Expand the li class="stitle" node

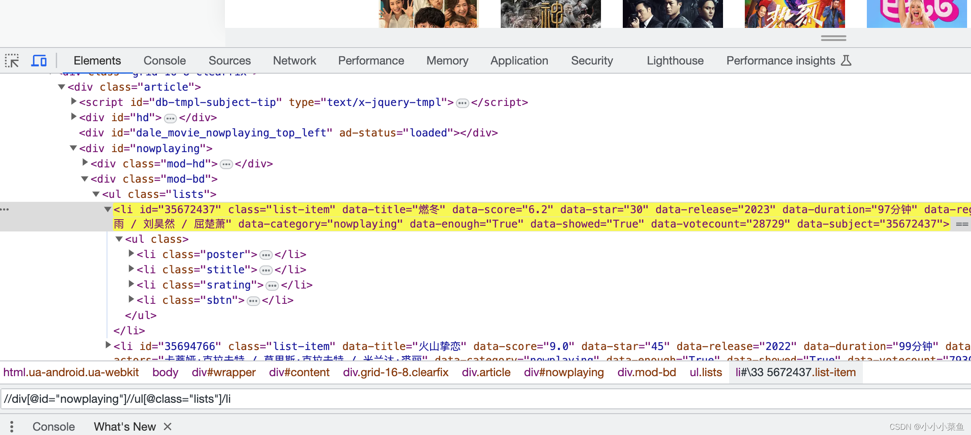[131, 268]
